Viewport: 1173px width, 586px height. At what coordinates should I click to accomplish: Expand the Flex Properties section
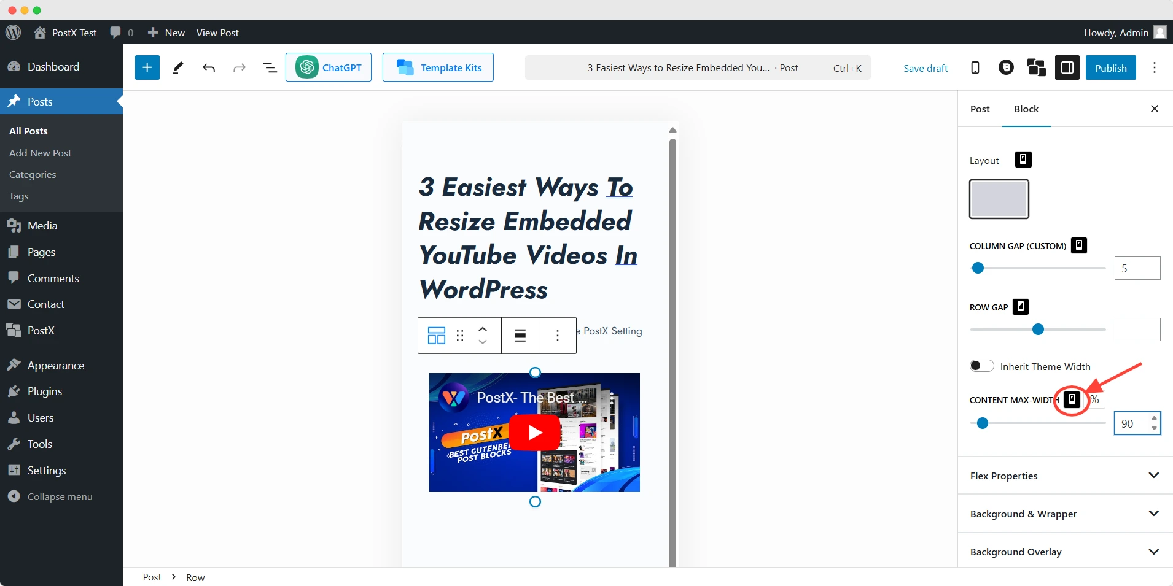pyautogui.click(x=1066, y=476)
